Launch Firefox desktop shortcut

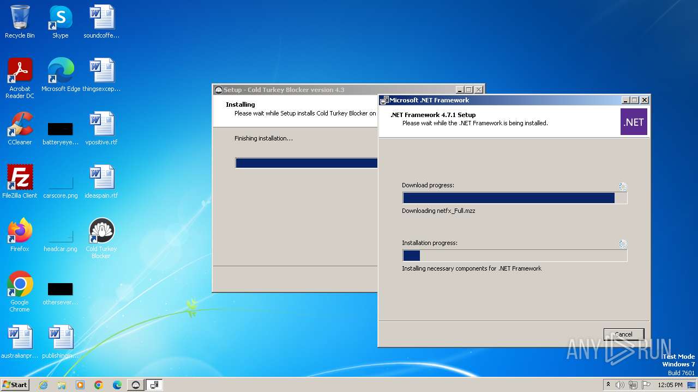click(20, 235)
